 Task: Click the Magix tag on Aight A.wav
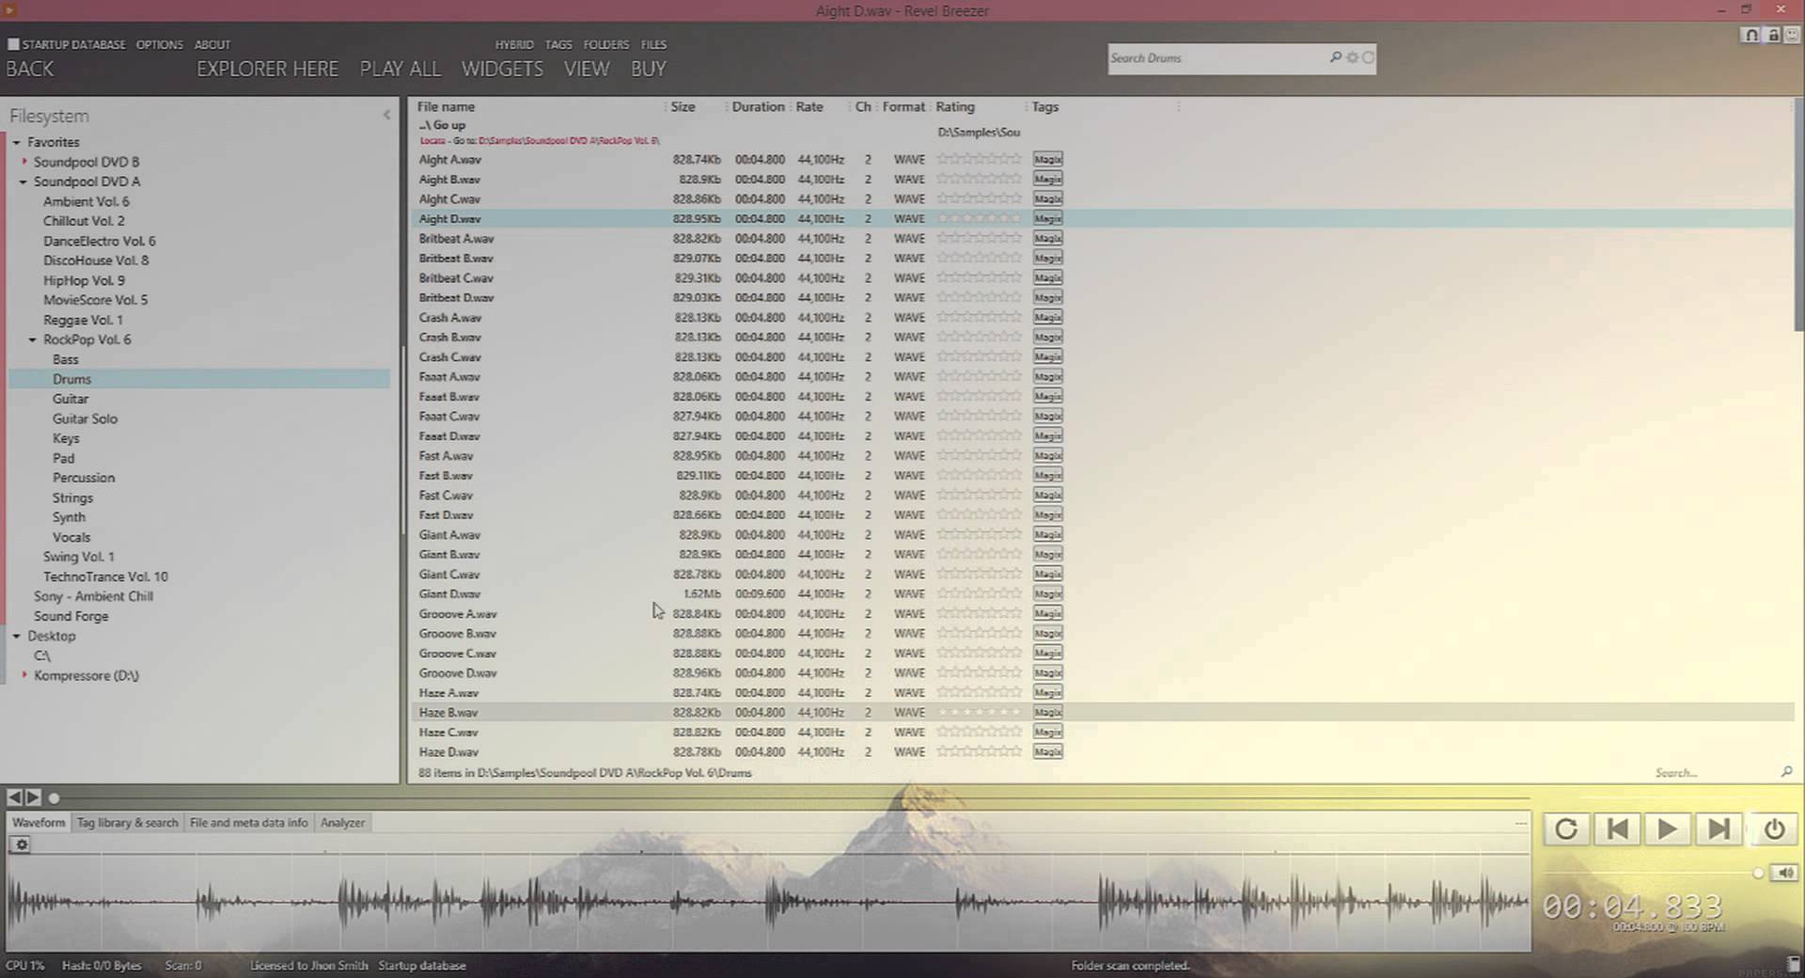click(1047, 160)
